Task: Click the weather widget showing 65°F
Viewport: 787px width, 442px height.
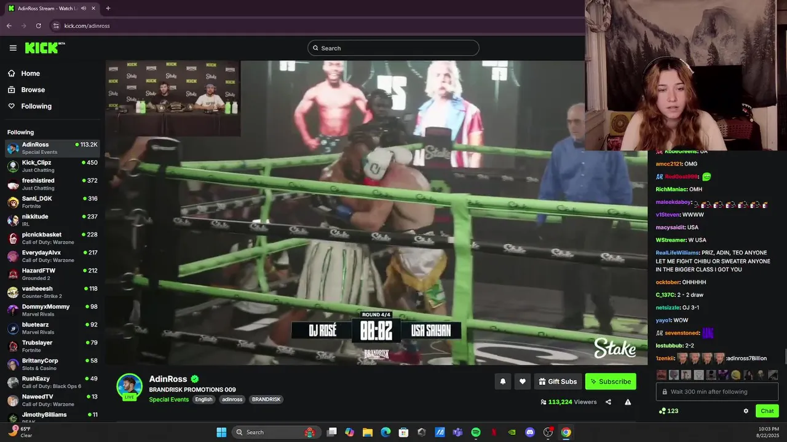Action: (x=21, y=432)
